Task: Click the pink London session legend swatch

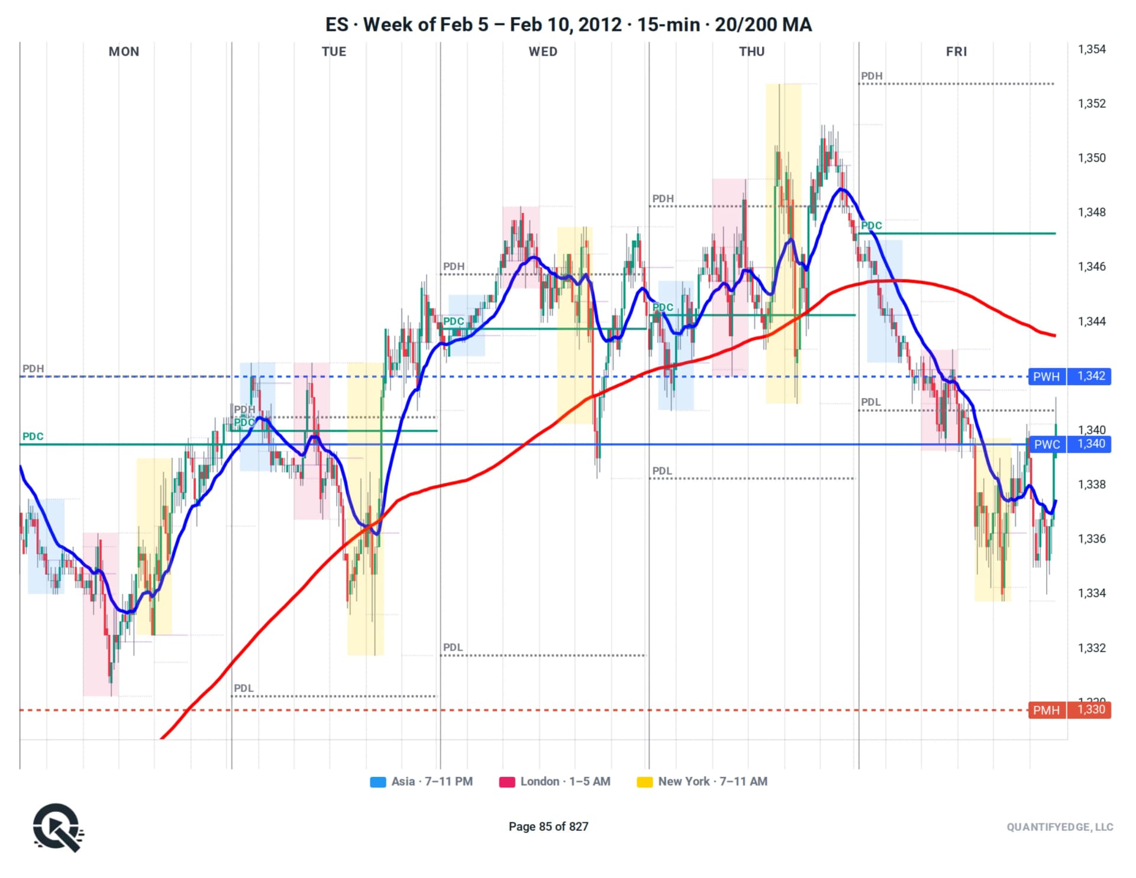Action: point(507,782)
